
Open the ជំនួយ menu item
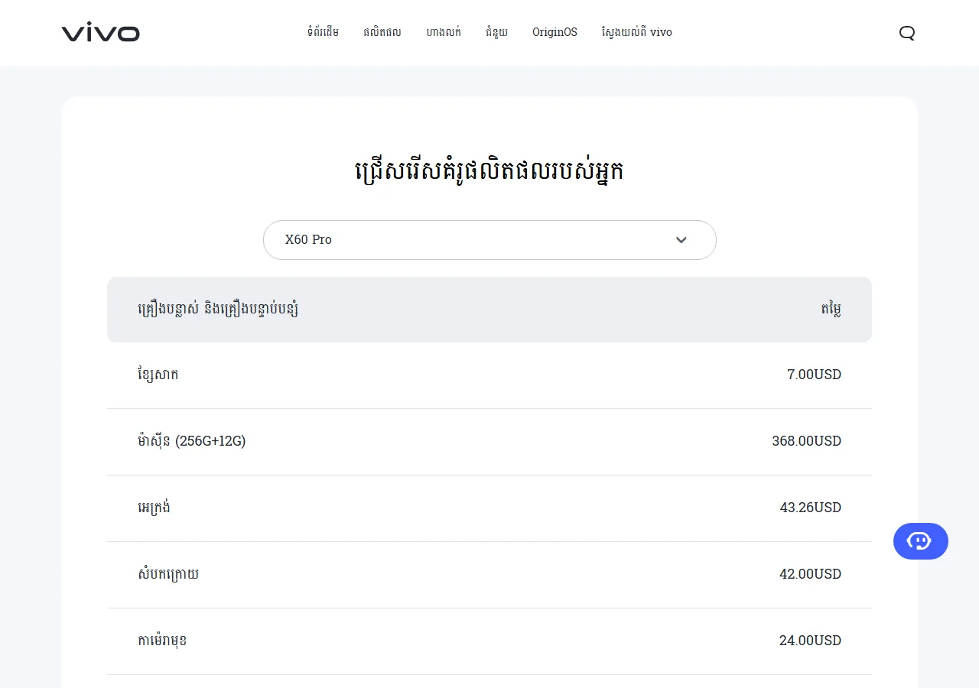[496, 32]
